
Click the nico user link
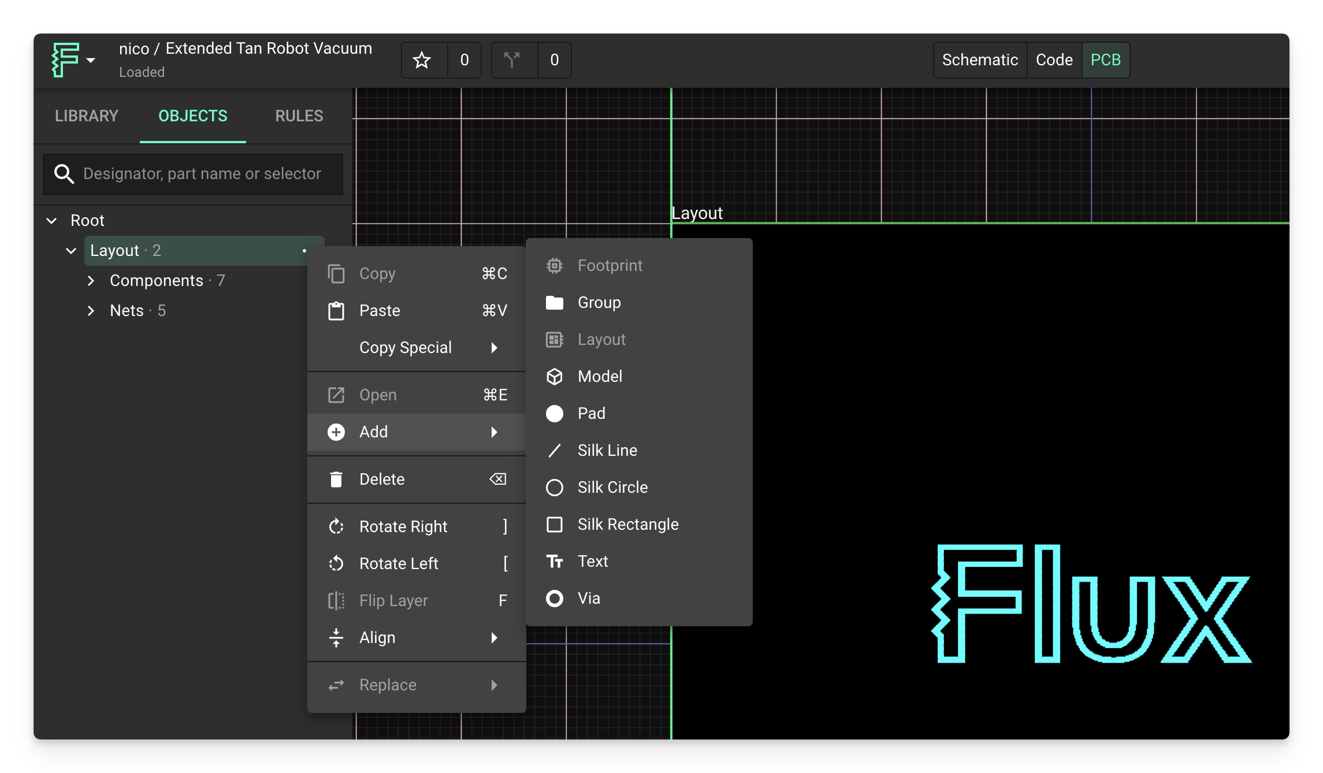[134, 49]
